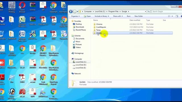This screenshot has height=102, width=182.
Task: Open the Adobe Photoshop desktop shortcut
Action: point(12,94)
